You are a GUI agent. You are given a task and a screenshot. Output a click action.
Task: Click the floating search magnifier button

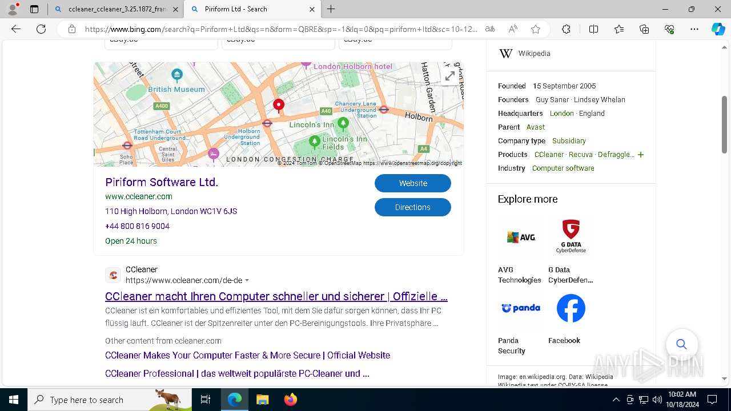pos(681,344)
